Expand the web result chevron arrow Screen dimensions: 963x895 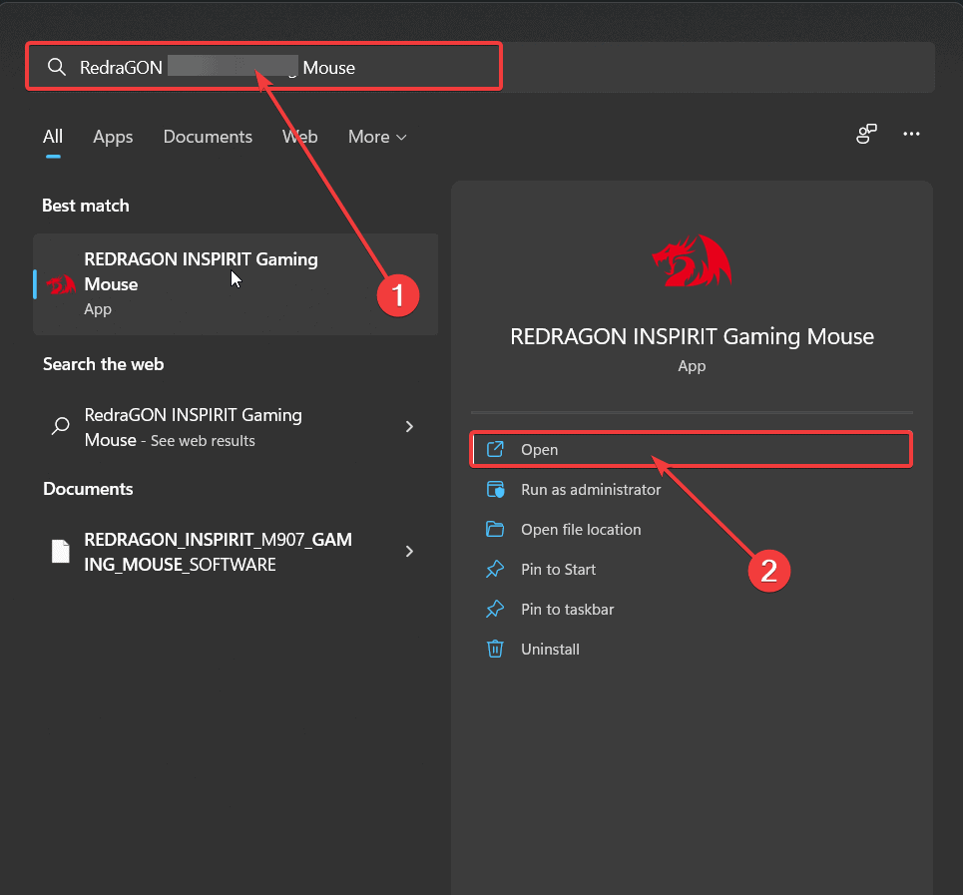click(x=409, y=427)
